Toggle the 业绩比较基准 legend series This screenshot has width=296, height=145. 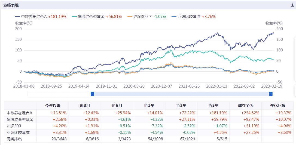coord(189,17)
